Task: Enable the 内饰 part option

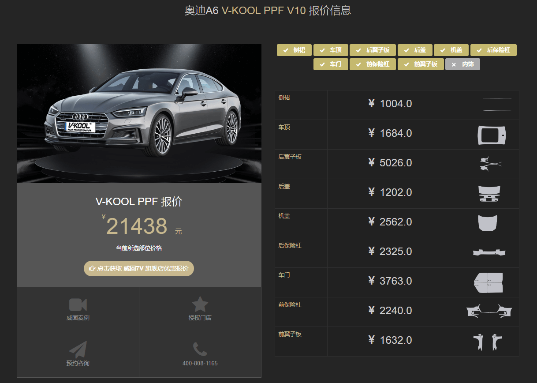Action: click(462, 64)
